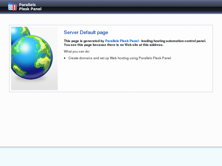The width and height of the screenshot is (222, 166).
Task: Click the dark header bar right of the logo
Action: click(137, 7)
